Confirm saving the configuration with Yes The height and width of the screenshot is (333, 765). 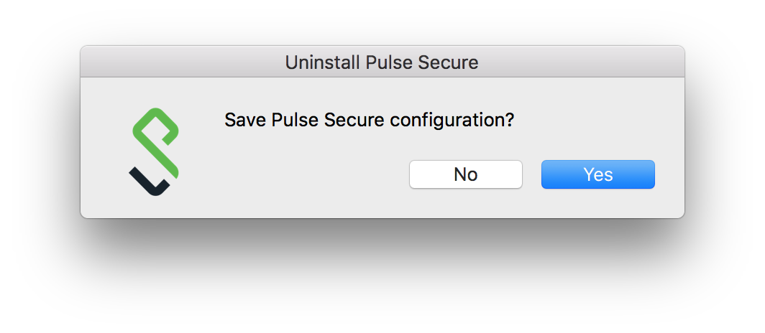coord(597,174)
